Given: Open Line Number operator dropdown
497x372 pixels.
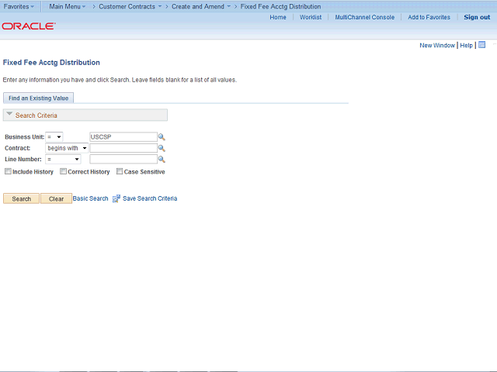Looking at the screenshot, I should point(63,159).
